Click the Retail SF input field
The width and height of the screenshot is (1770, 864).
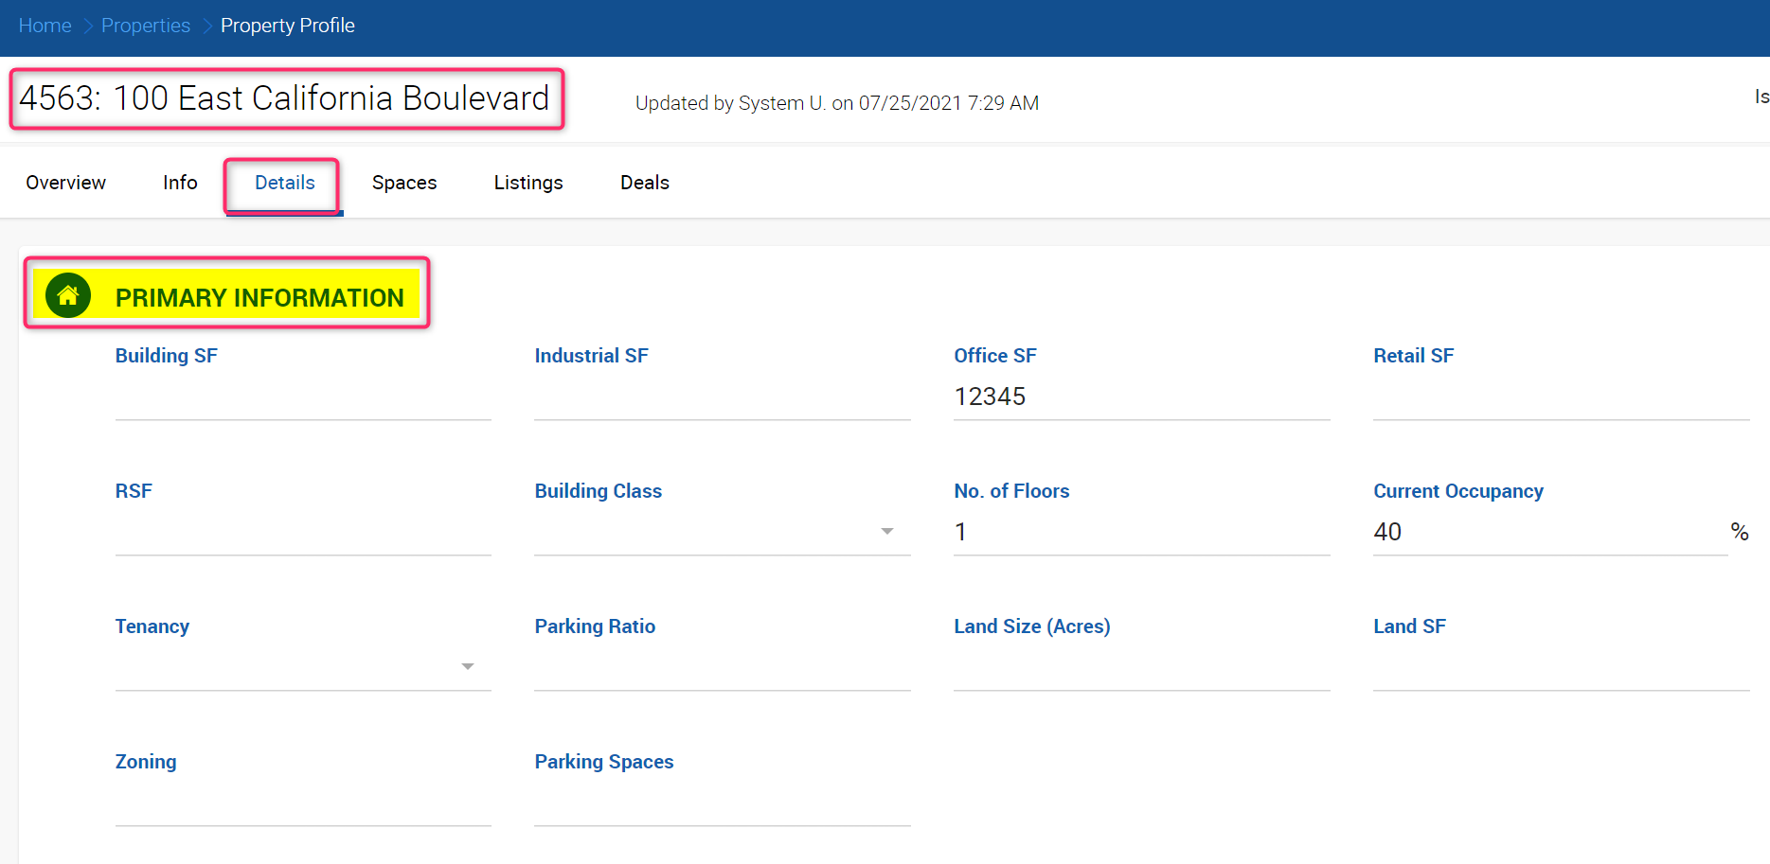[1562, 397]
